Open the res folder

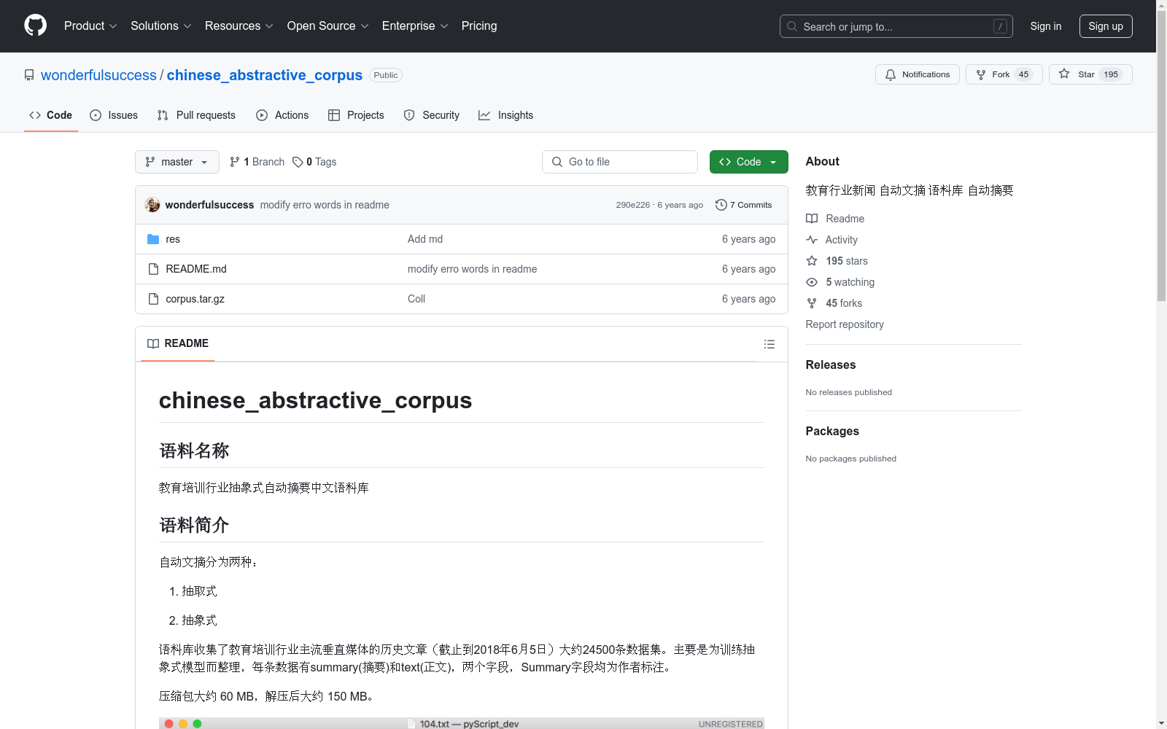173,239
